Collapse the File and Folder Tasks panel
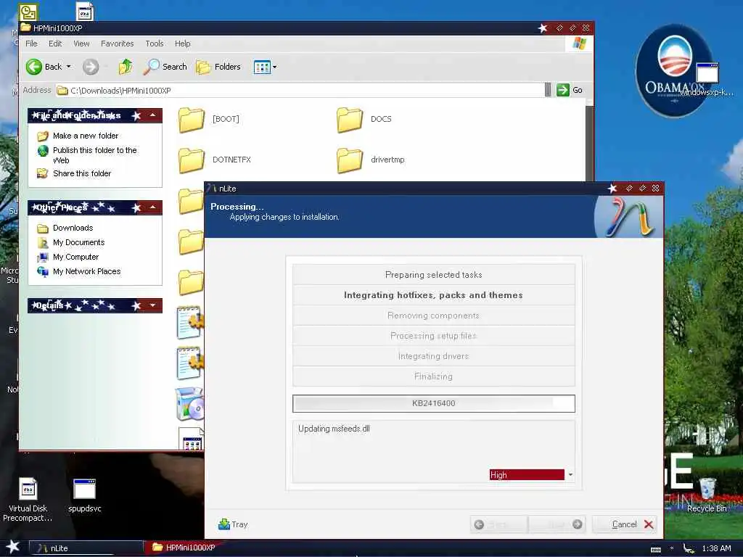The width and height of the screenshot is (743, 557). (x=152, y=115)
